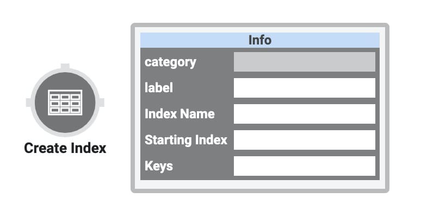This screenshot has width=421, height=217.
Task: Click the pale padding strip beneath the Keys row
Action: [259, 184]
